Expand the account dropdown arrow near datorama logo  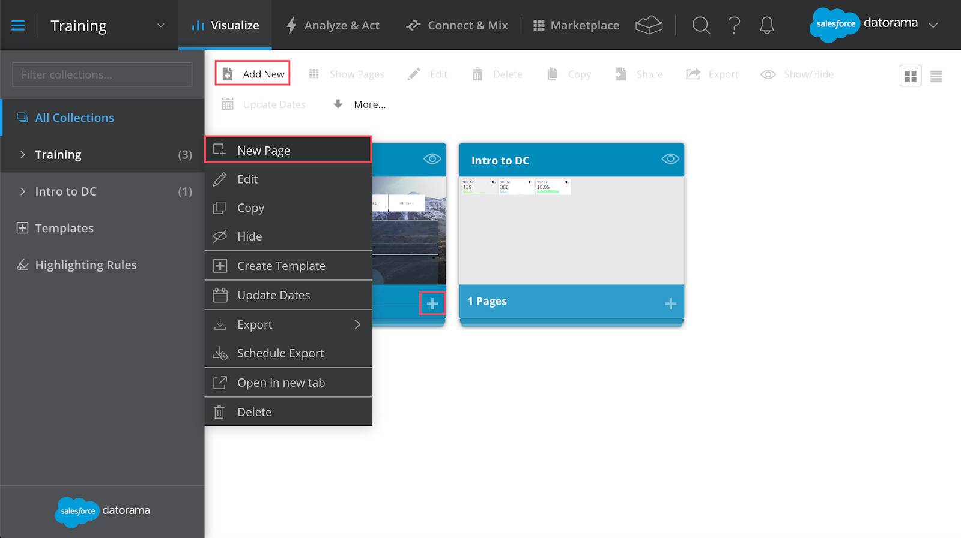(x=933, y=25)
